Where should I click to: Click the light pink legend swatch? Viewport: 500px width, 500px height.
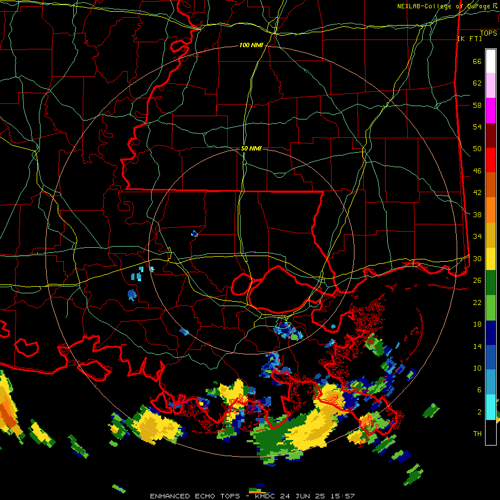(491, 86)
